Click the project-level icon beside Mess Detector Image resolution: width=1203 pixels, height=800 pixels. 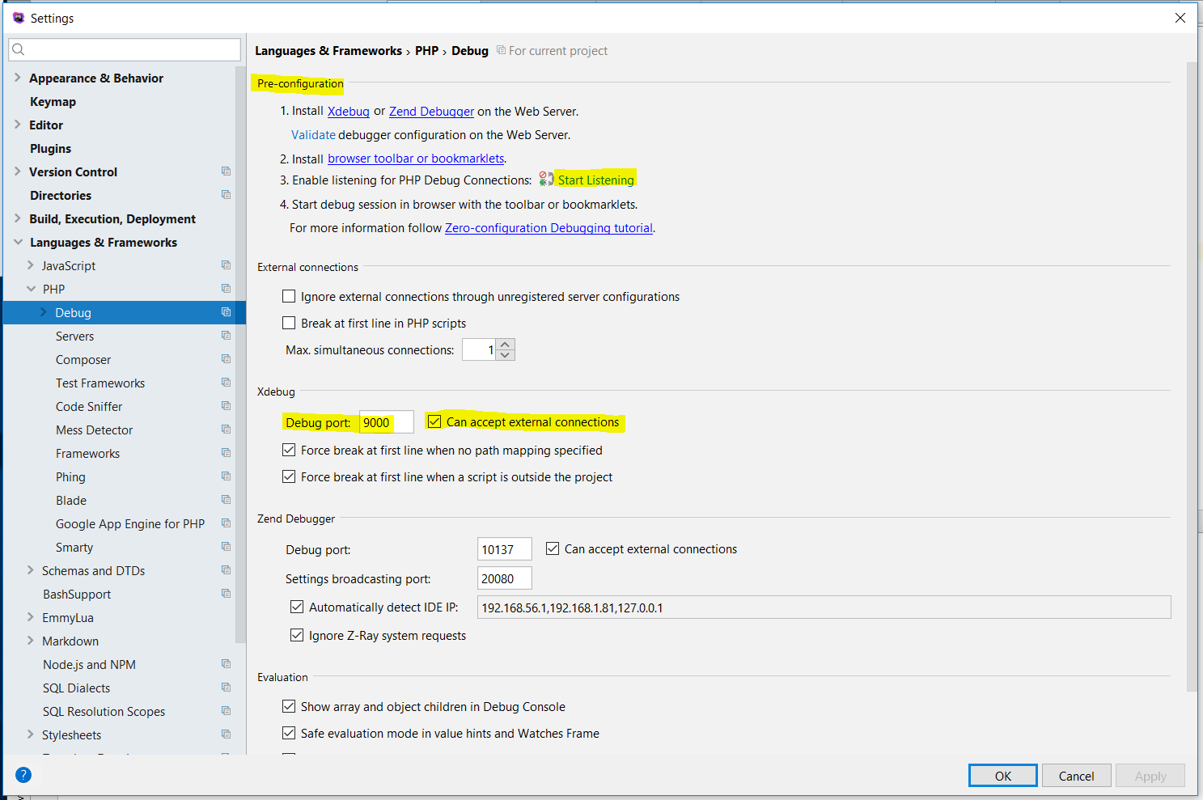tap(226, 430)
